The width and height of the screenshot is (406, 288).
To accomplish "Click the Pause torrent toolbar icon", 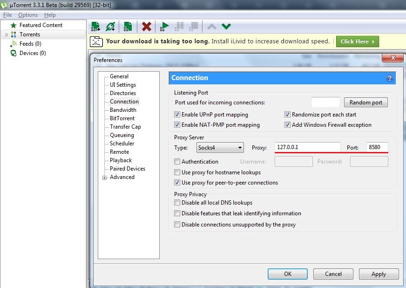I will coord(179,27).
